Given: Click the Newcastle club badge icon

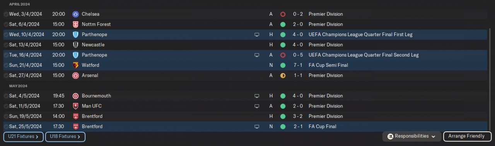Looking at the screenshot, I should [75, 45].
